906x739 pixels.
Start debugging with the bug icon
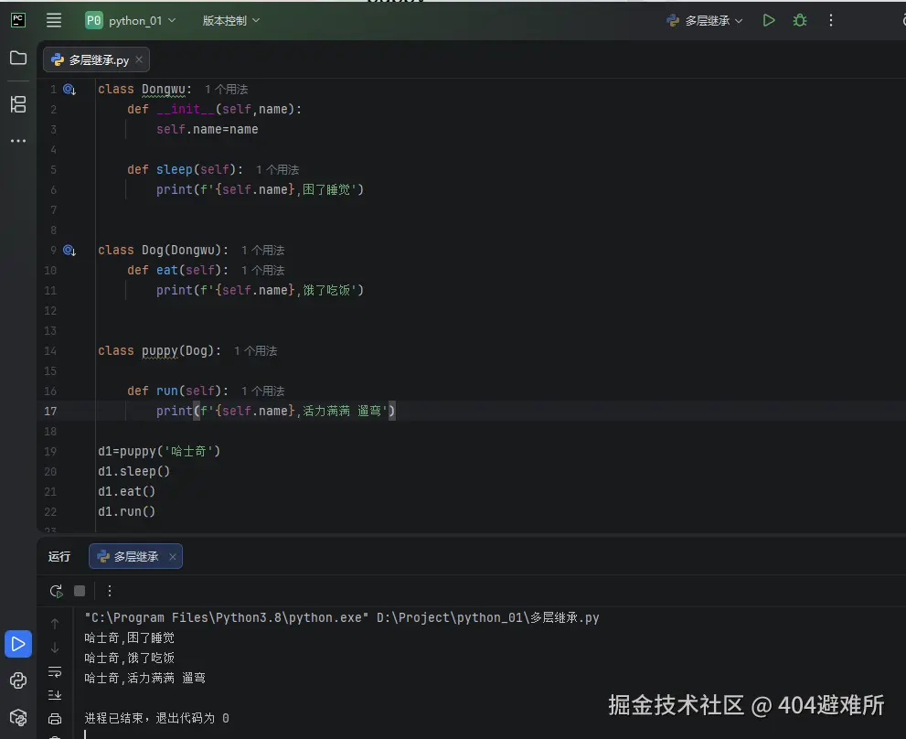click(800, 20)
